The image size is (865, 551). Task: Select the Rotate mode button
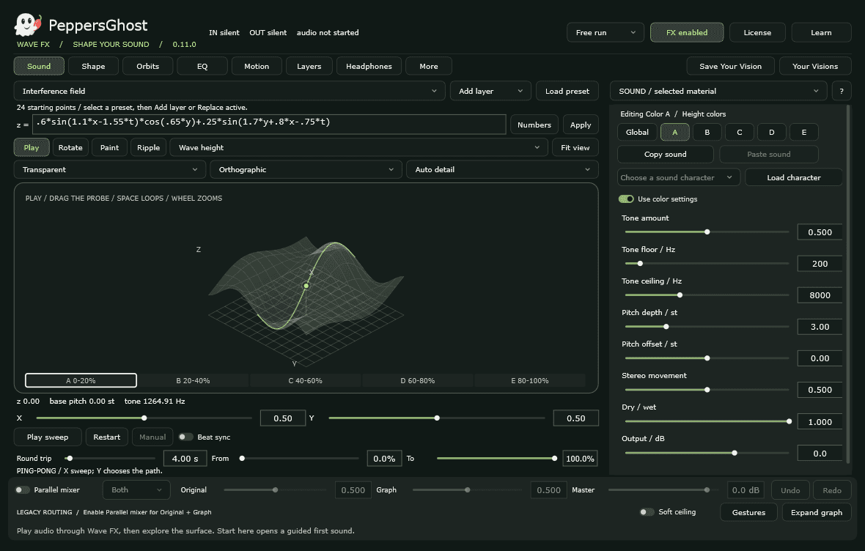(70, 147)
